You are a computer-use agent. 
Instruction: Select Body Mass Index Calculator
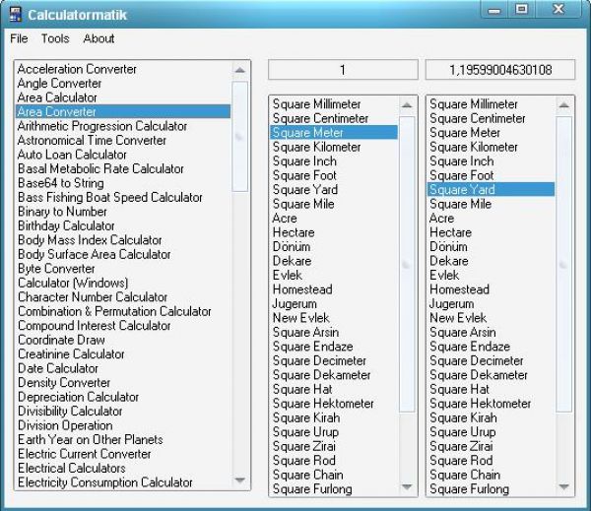123,240
